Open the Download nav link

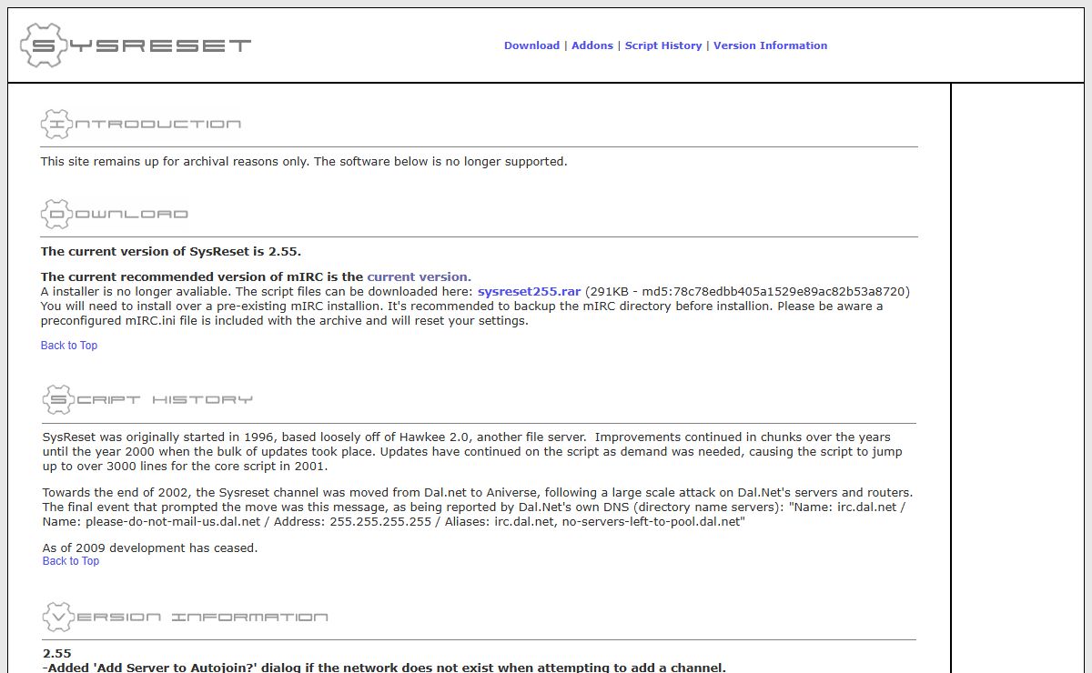click(531, 45)
